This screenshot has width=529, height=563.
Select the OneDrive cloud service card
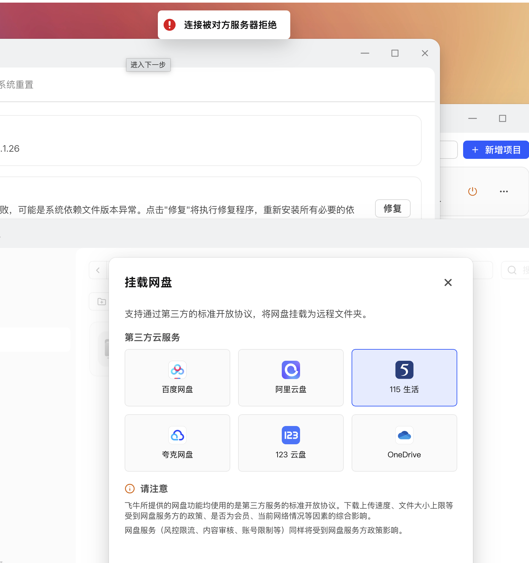click(x=404, y=443)
